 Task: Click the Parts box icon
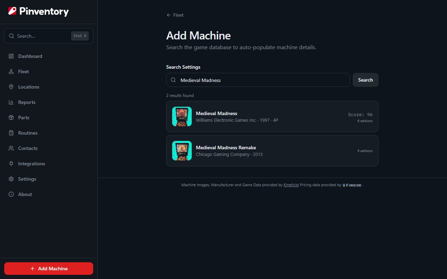point(11,118)
